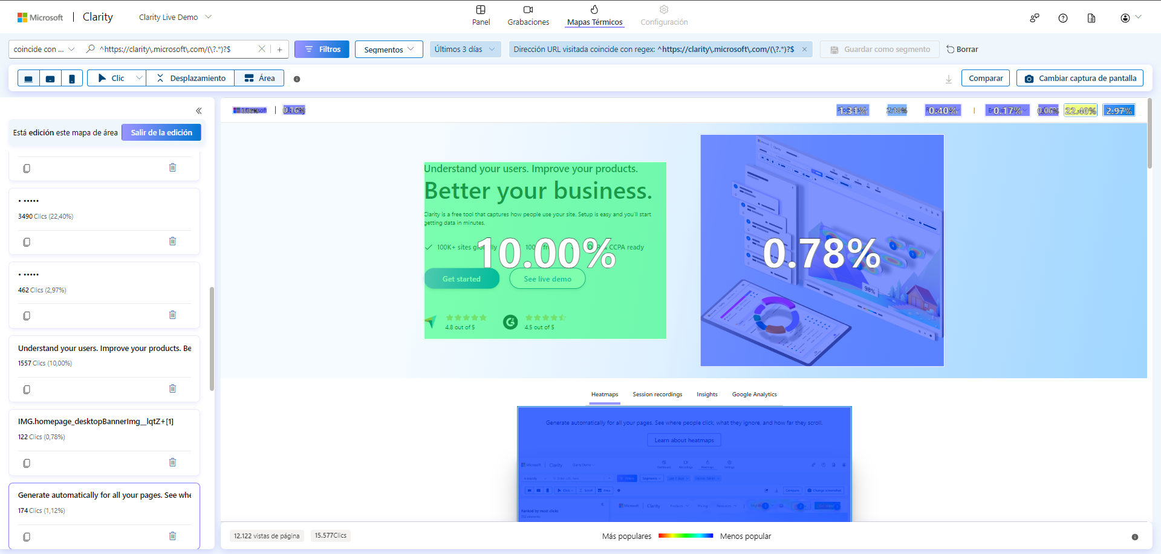Click Guardar como segmento
The width and height of the screenshot is (1161, 554).
[x=880, y=50]
